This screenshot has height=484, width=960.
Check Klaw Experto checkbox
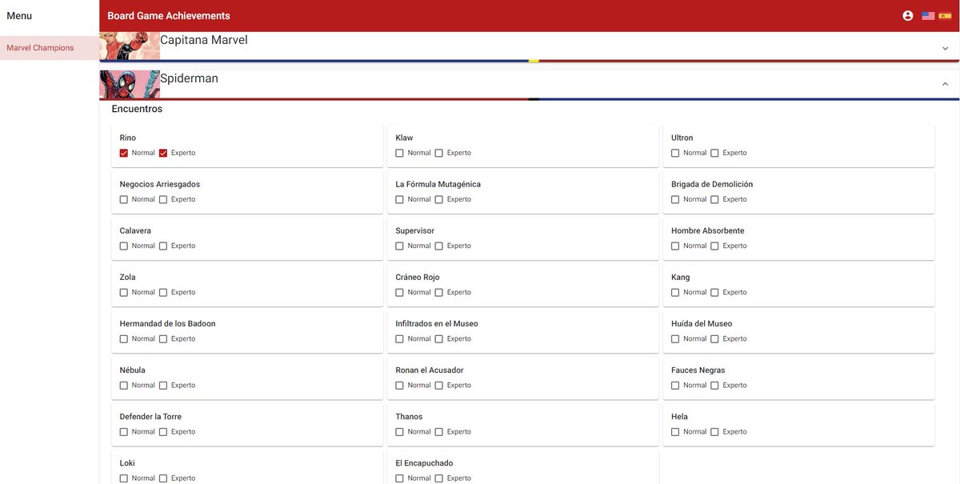[x=439, y=153]
